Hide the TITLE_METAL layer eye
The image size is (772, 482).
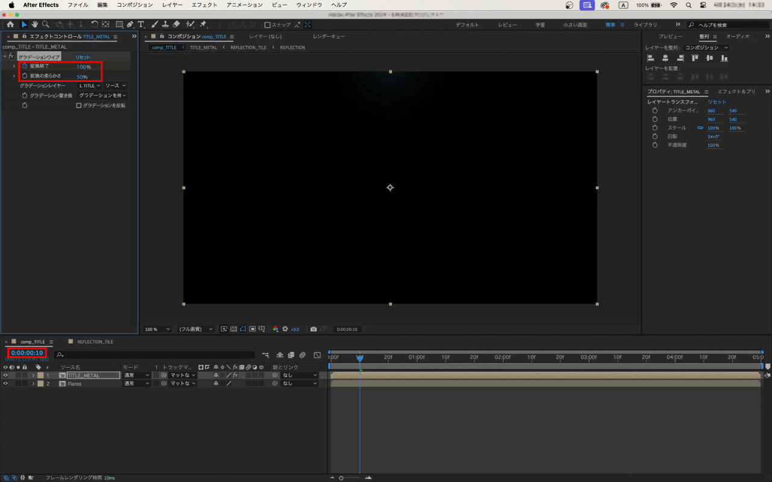coord(5,375)
